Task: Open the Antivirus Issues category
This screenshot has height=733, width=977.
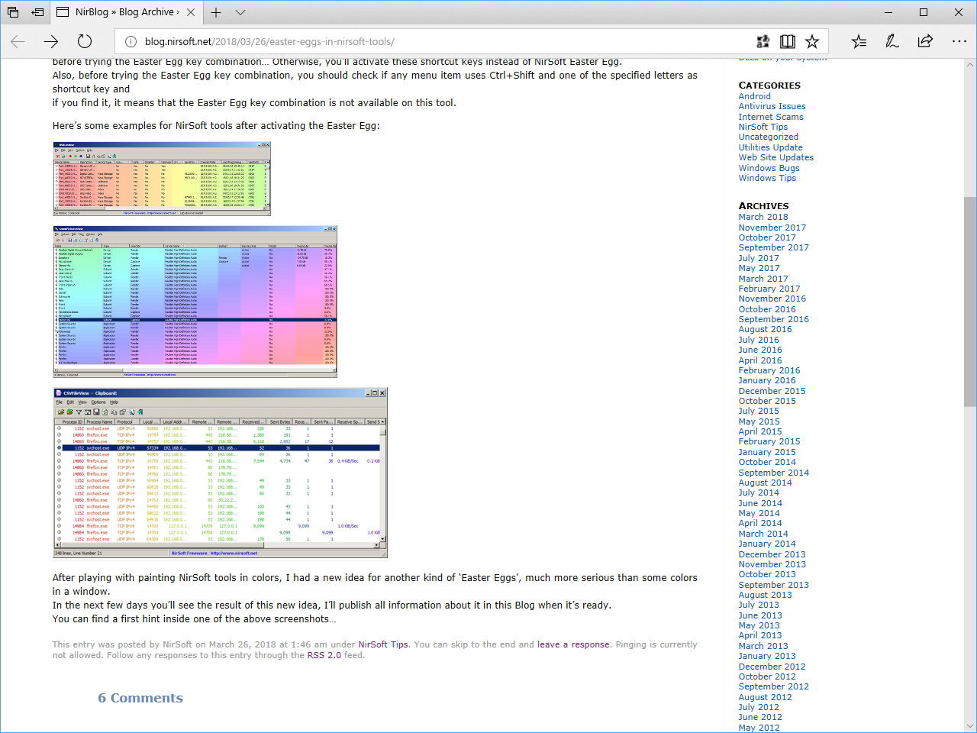Action: (772, 106)
